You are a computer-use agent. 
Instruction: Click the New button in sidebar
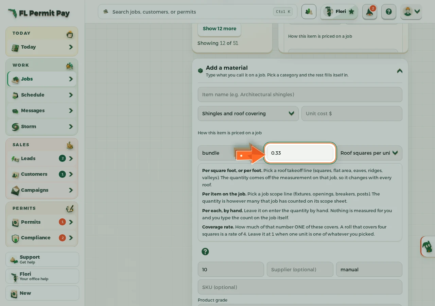coord(42,293)
